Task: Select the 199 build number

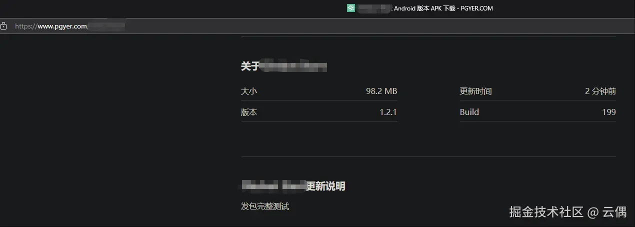Action: tap(609, 112)
